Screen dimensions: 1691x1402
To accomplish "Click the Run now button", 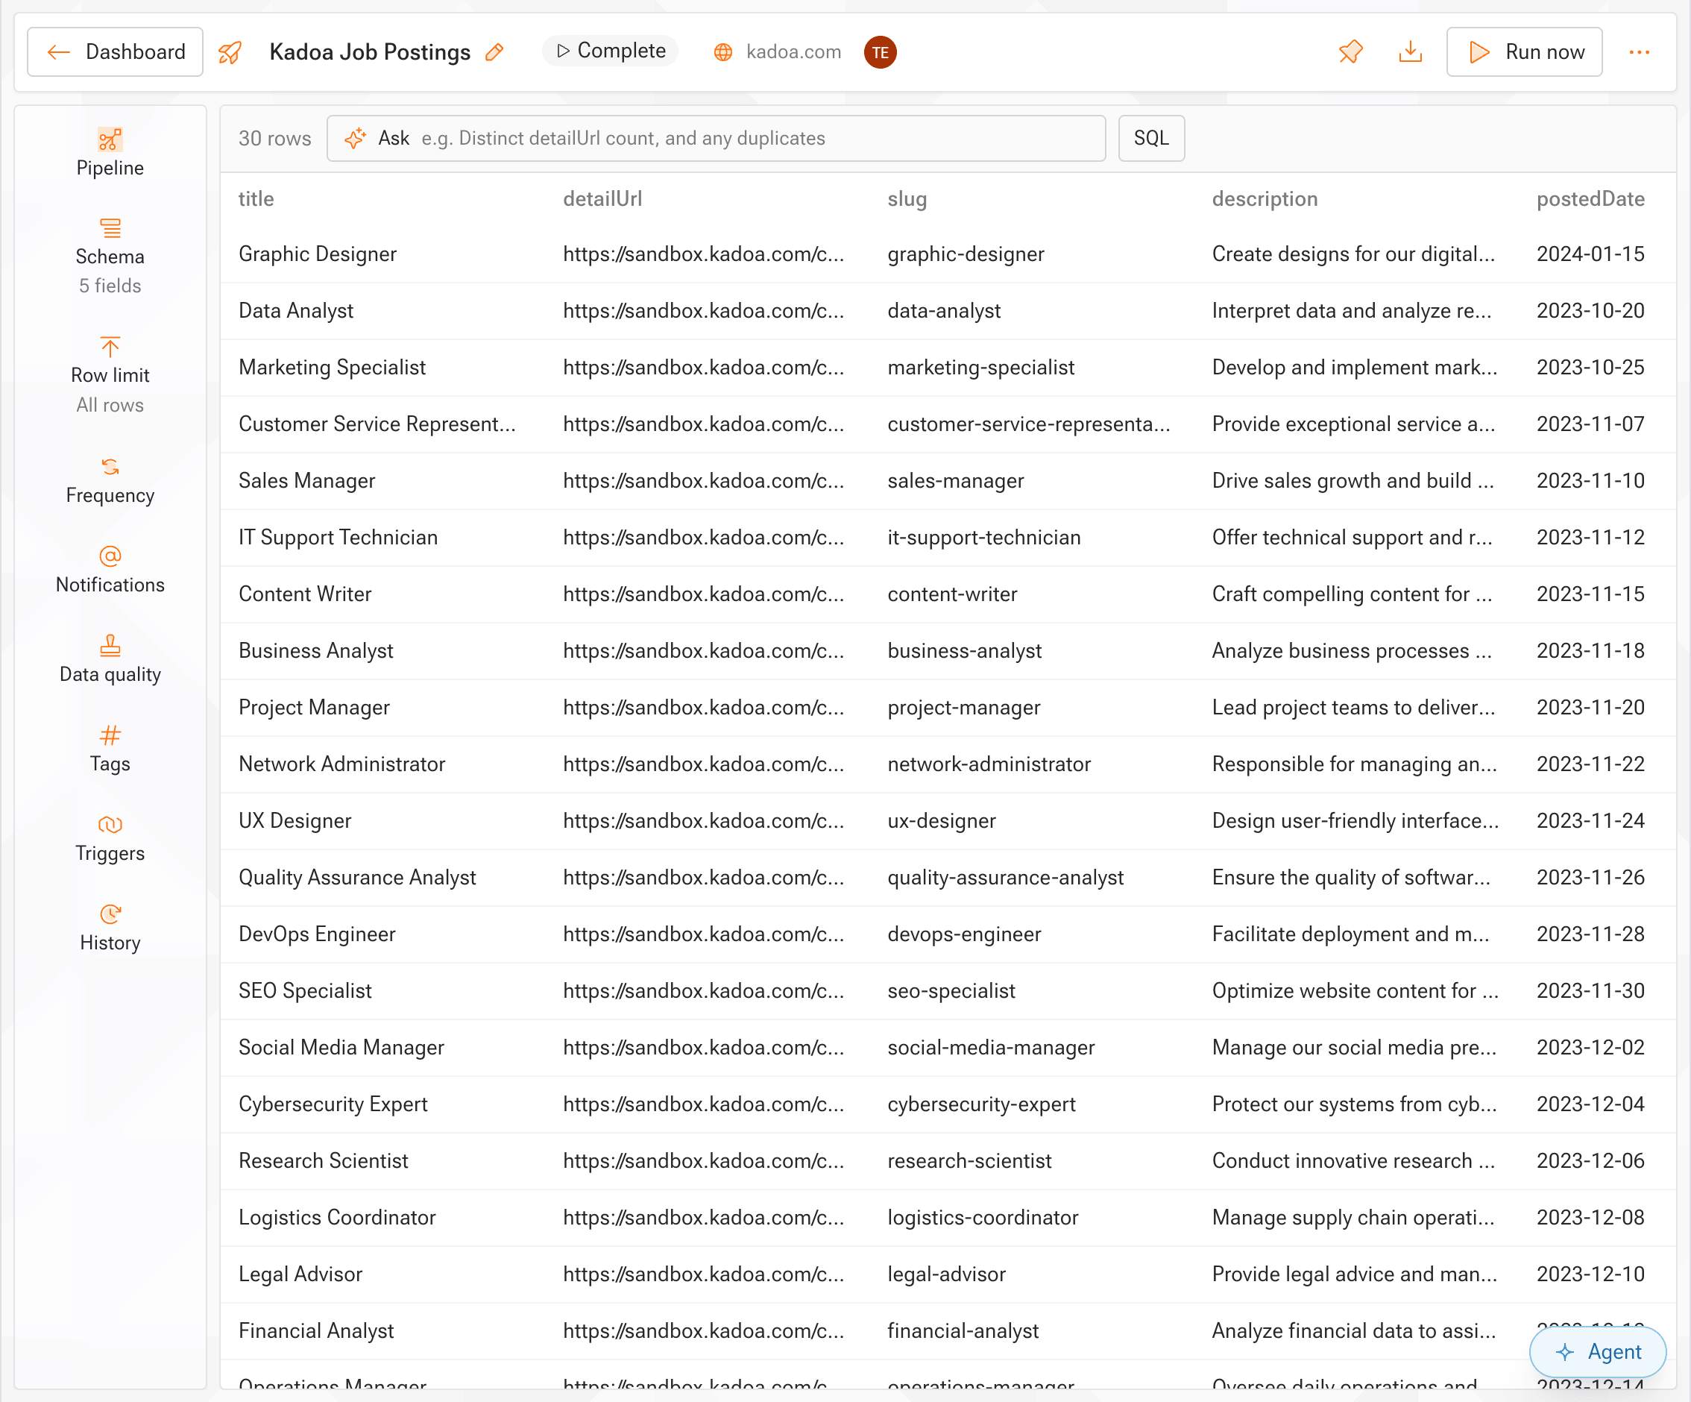I will tap(1524, 52).
